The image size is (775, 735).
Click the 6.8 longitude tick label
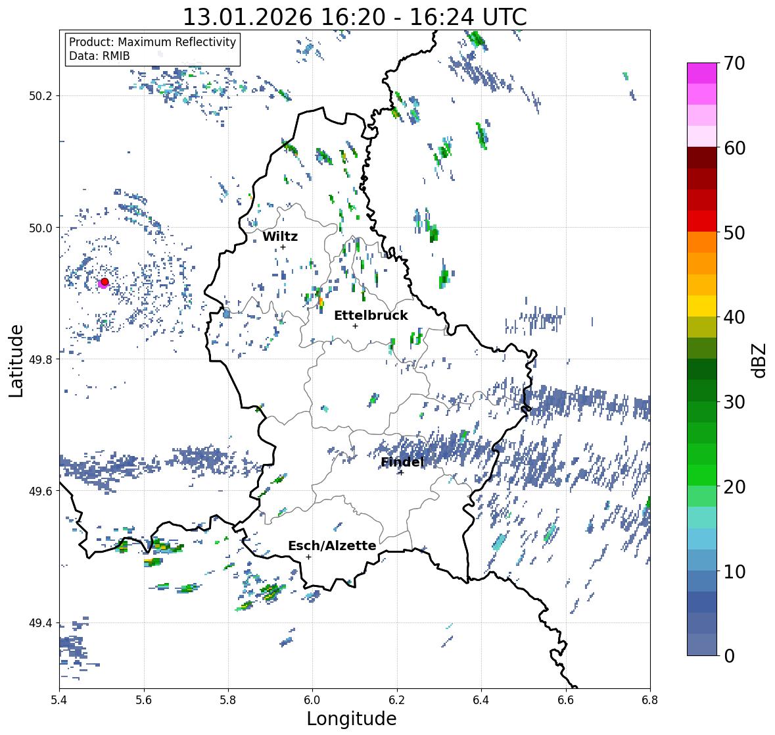[x=650, y=700]
